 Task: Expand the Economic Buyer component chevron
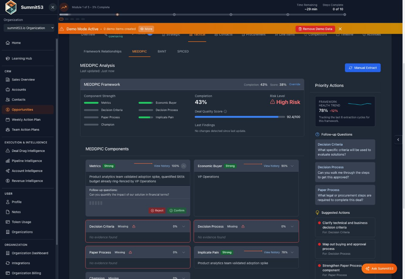tap(292, 166)
